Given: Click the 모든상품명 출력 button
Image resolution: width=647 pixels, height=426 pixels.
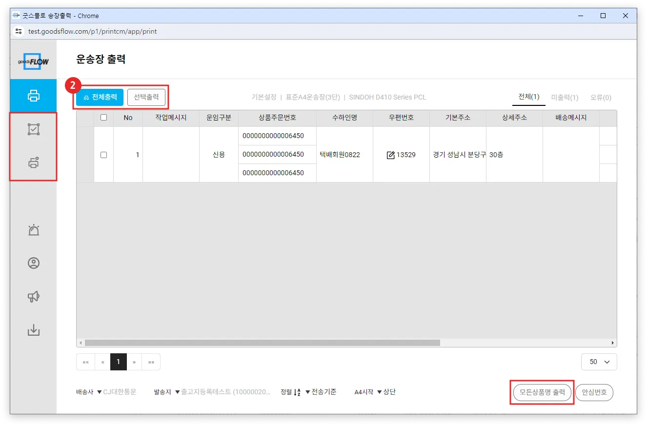Looking at the screenshot, I should point(542,392).
